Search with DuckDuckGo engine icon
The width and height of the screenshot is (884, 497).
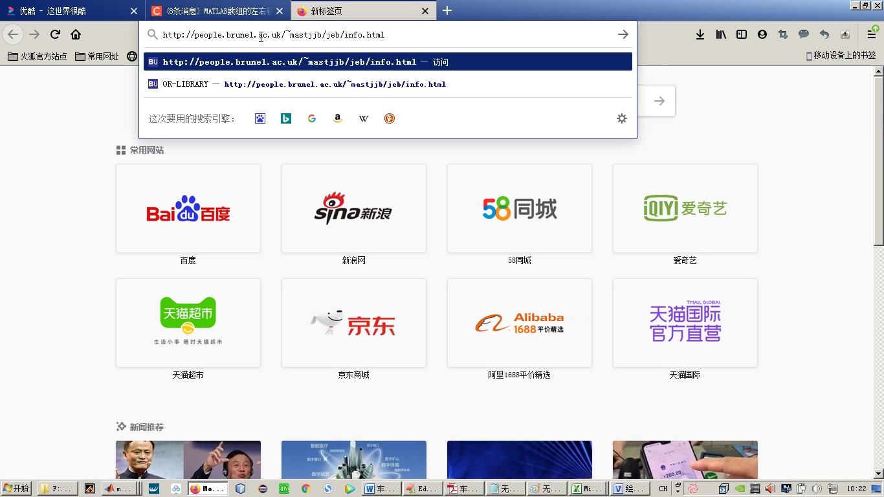390,118
